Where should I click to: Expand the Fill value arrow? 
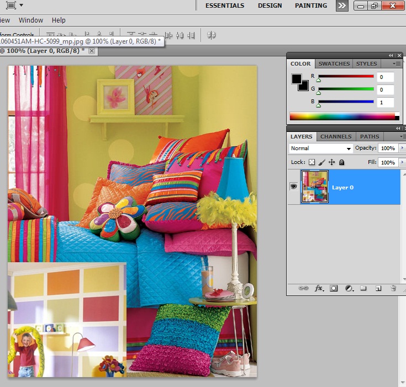402,162
